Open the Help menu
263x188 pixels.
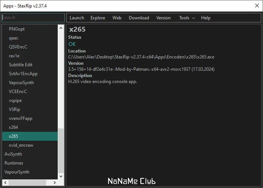(206, 18)
